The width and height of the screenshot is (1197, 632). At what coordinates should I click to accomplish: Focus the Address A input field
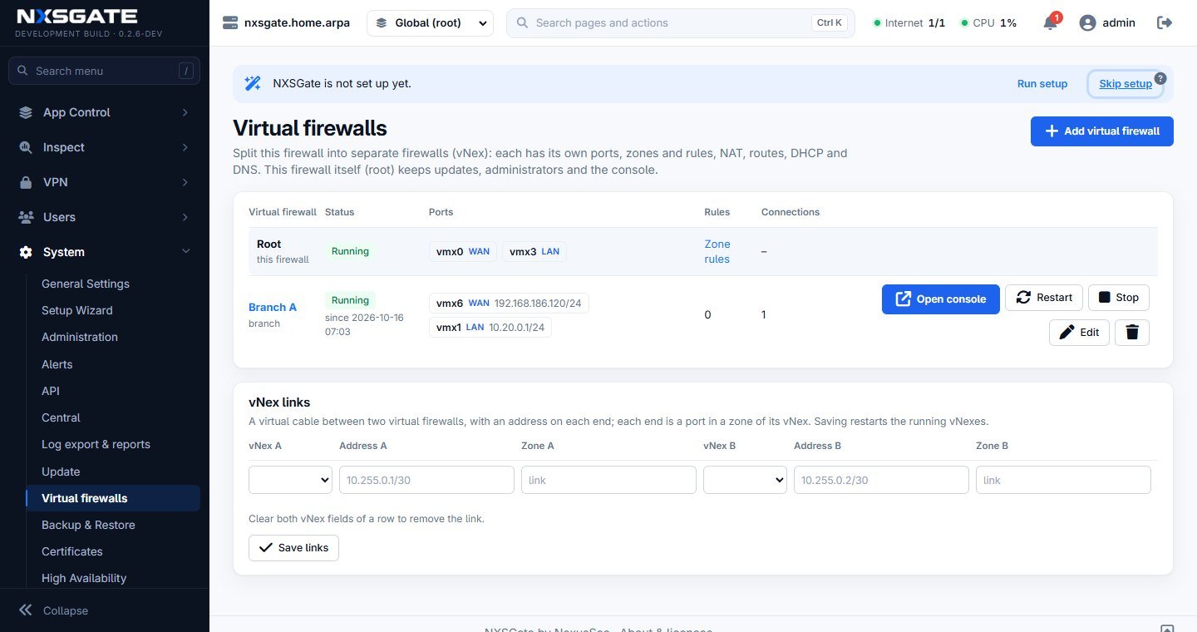[426, 480]
